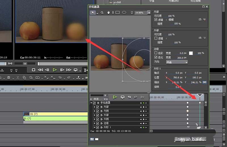Viewport: 227px width, 147px height.
Task: Disable the inner 滤镜 filter checkbox
Action: tap(156, 20)
